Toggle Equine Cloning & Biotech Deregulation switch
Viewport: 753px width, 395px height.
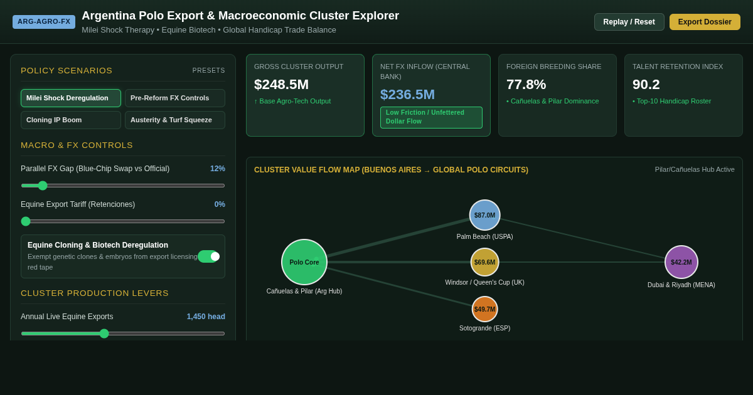208,256
